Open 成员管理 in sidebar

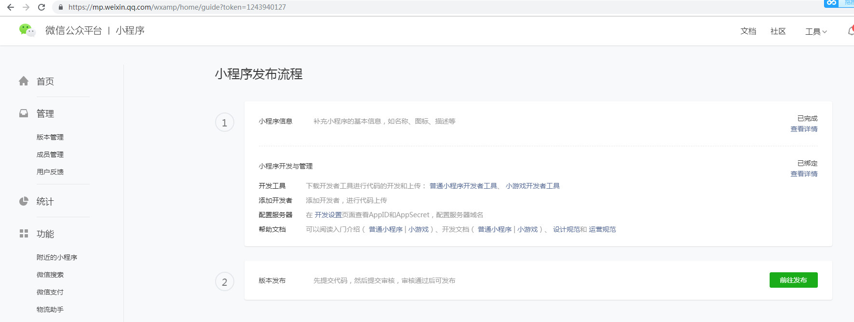pyautogui.click(x=50, y=154)
